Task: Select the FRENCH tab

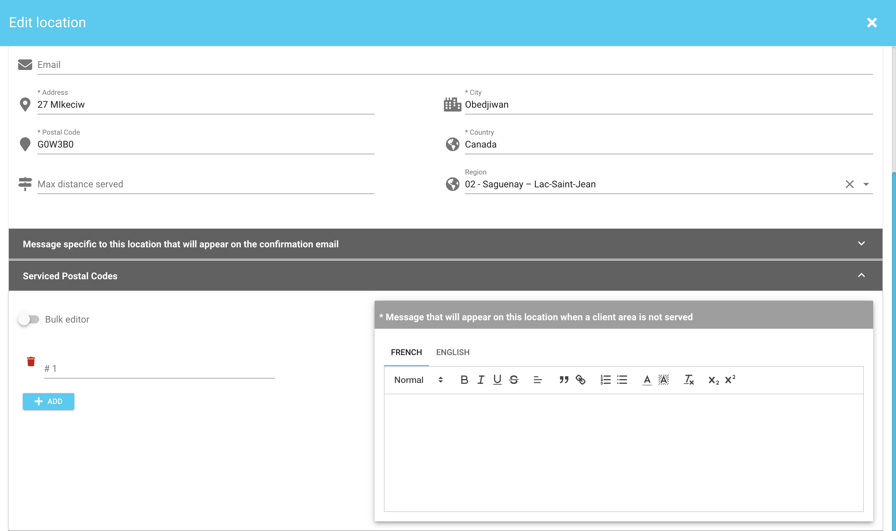Action: click(x=406, y=352)
